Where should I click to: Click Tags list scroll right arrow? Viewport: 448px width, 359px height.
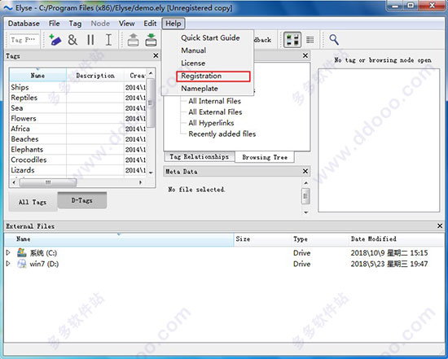click(x=140, y=182)
